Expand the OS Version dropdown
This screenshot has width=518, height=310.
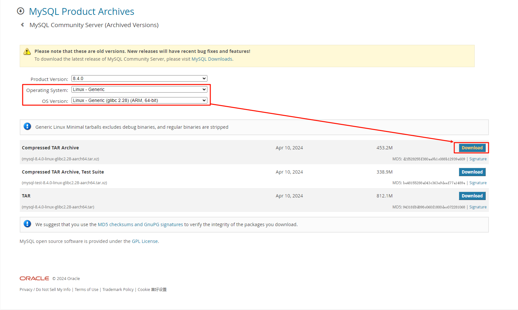139,100
